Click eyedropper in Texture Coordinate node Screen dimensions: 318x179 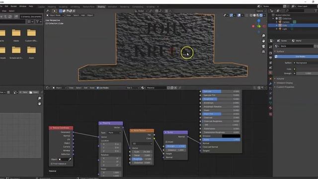click(x=70, y=160)
